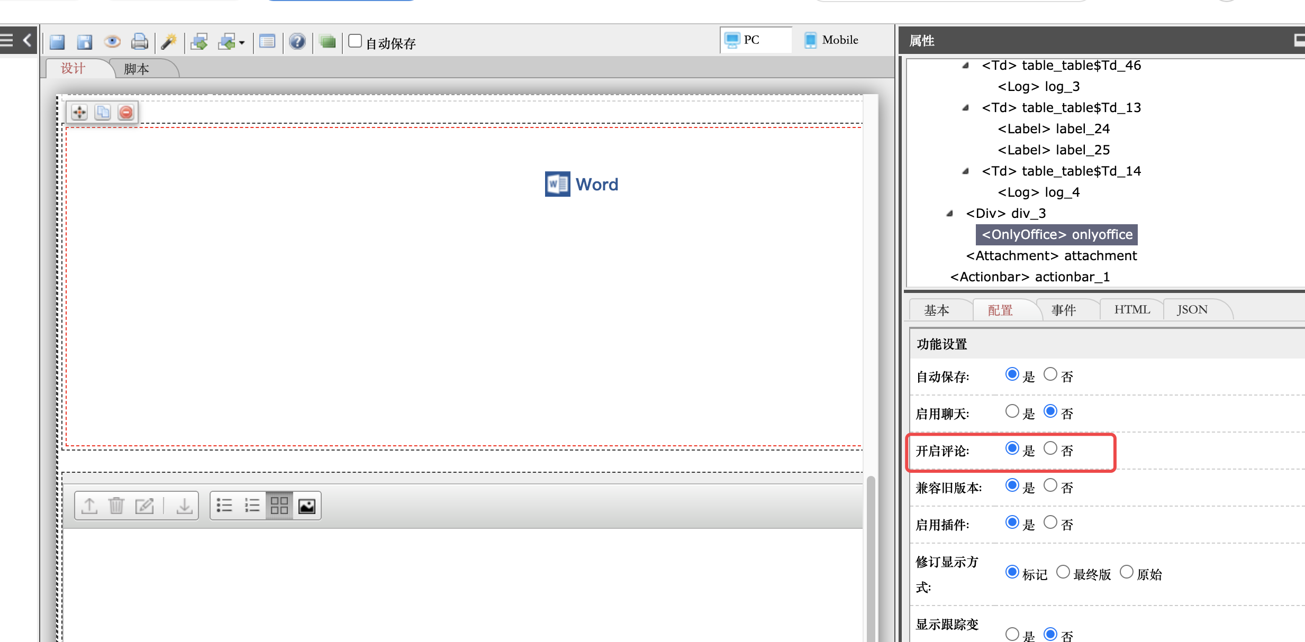Click the magic wand icon
The width and height of the screenshot is (1305, 642).
point(169,41)
